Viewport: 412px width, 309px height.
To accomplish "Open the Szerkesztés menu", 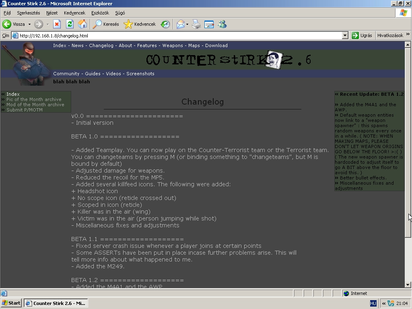I will pos(29,13).
